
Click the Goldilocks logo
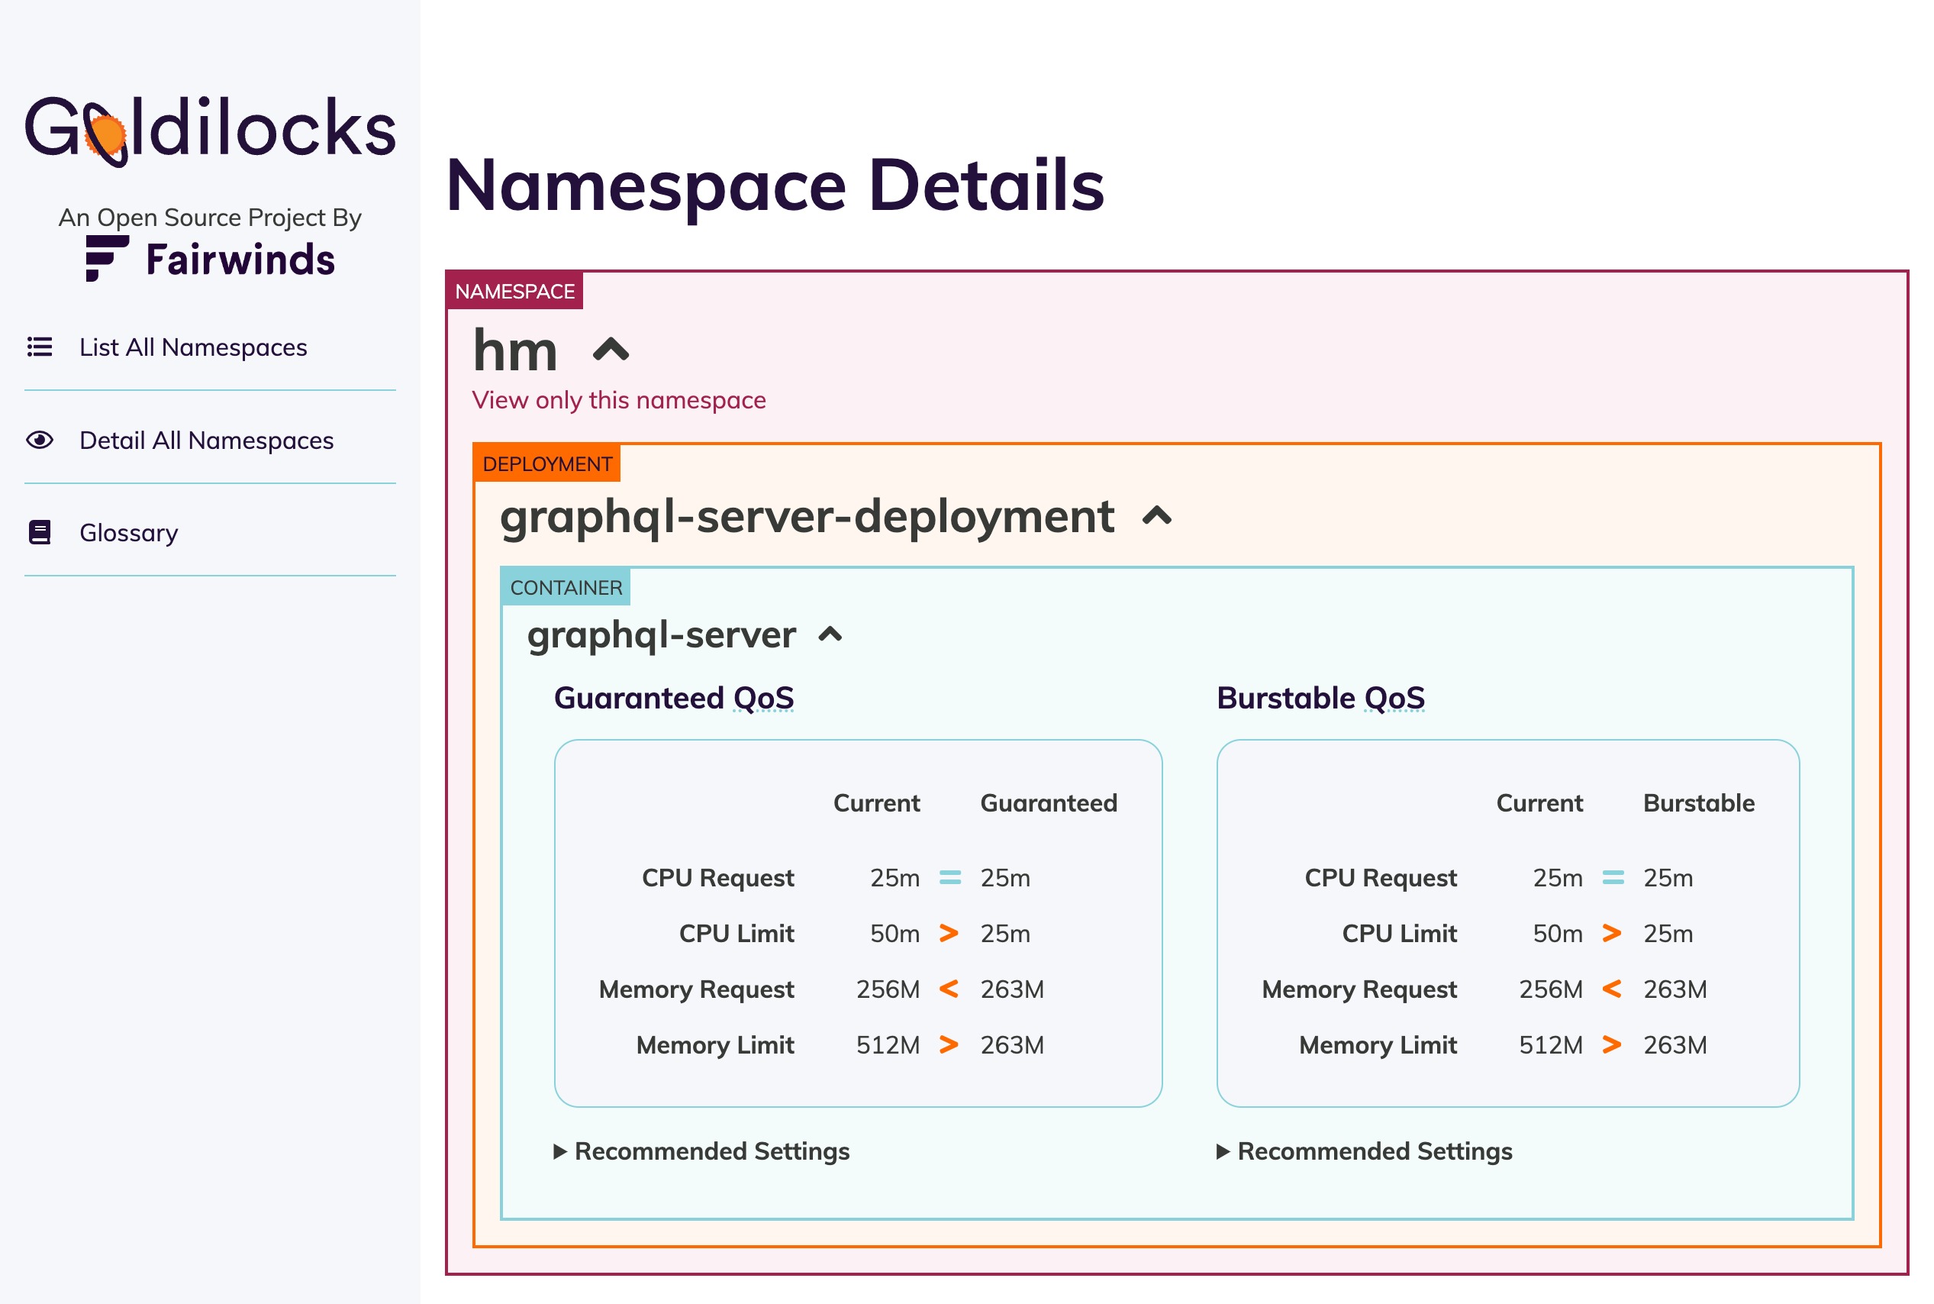[209, 130]
